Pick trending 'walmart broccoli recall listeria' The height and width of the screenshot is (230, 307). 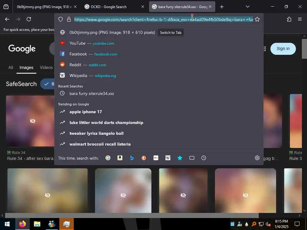159,144
